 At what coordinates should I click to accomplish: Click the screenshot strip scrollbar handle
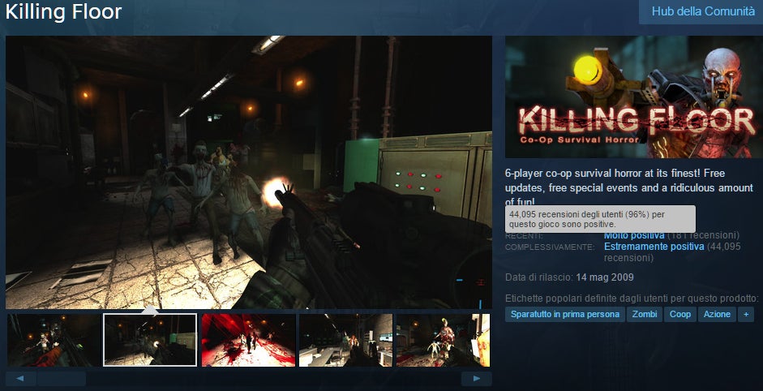(62, 378)
